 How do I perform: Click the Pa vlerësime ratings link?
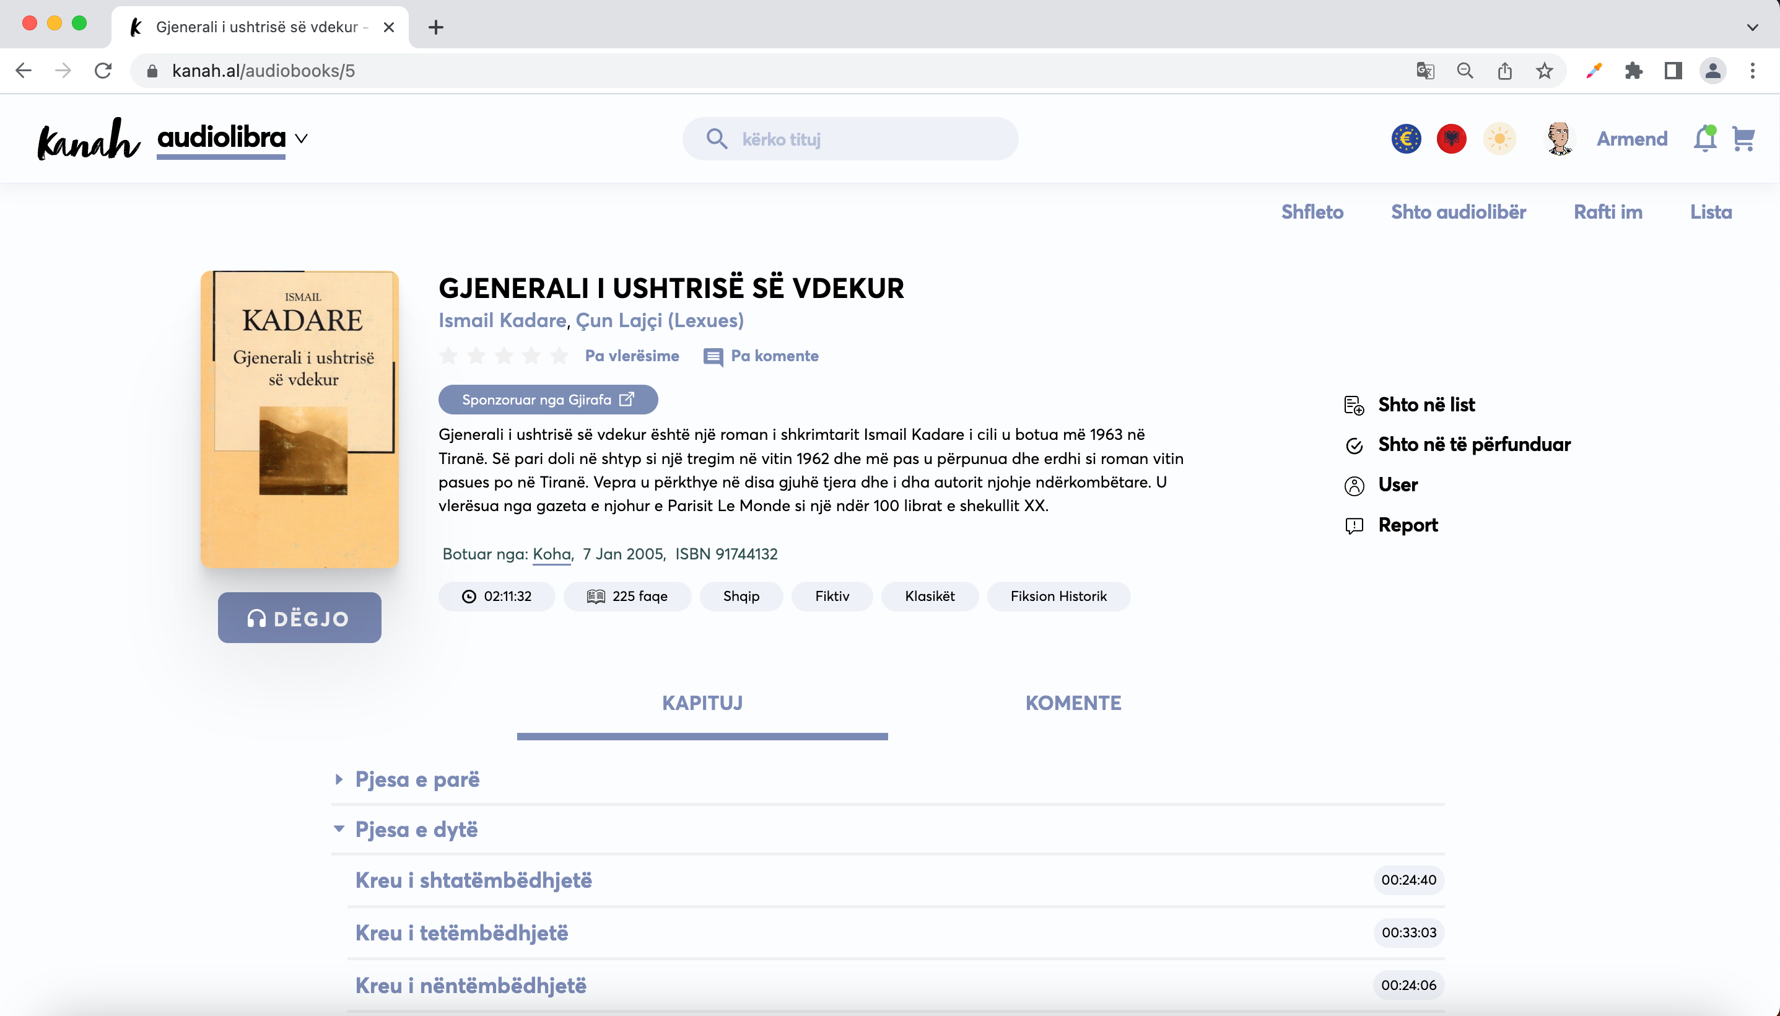632,356
